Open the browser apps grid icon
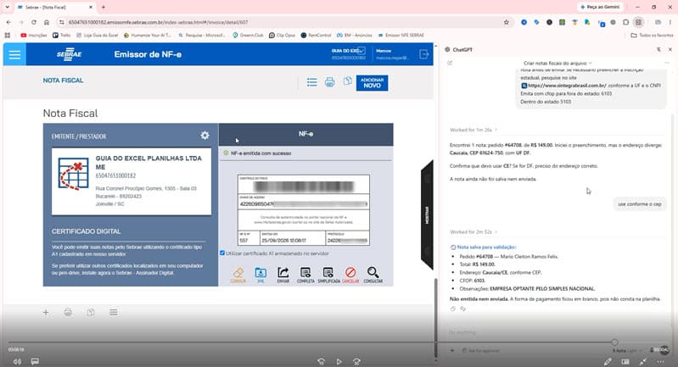Image resolution: width=678 pixels, height=367 pixels. (8, 35)
